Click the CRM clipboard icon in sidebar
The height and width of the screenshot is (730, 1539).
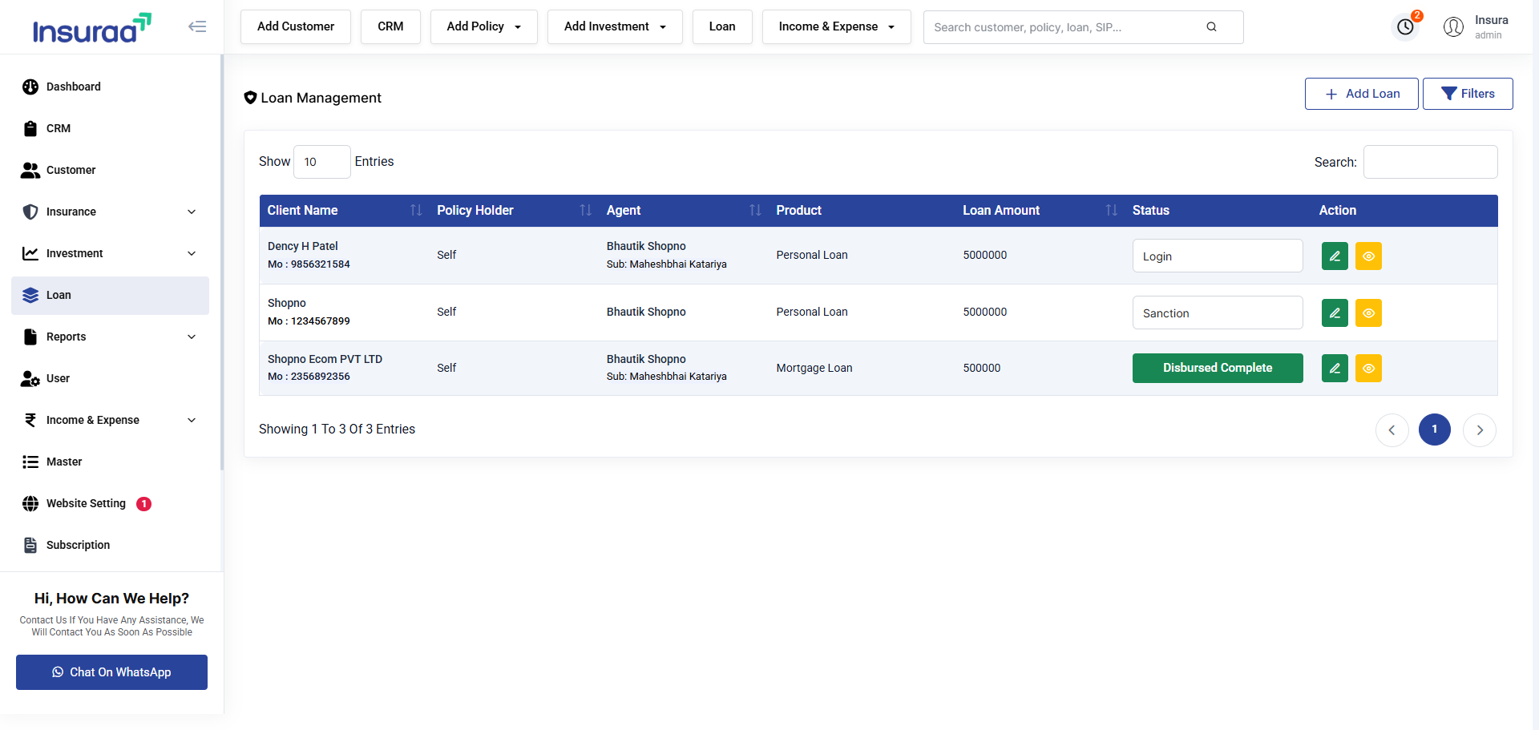pyautogui.click(x=30, y=128)
